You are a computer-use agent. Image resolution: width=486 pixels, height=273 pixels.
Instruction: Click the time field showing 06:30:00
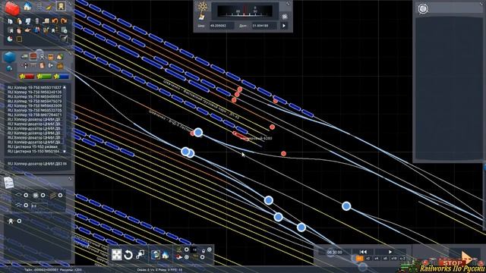point(335,253)
